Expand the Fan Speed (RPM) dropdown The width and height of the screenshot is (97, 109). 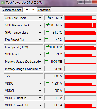point(40,47)
